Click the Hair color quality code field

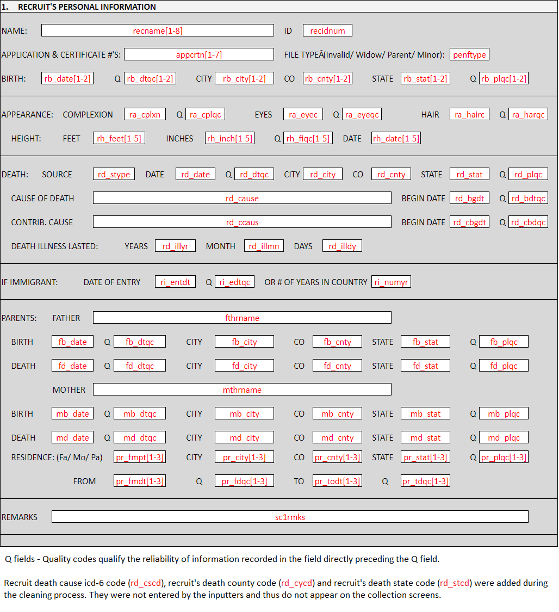(x=528, y=114)
